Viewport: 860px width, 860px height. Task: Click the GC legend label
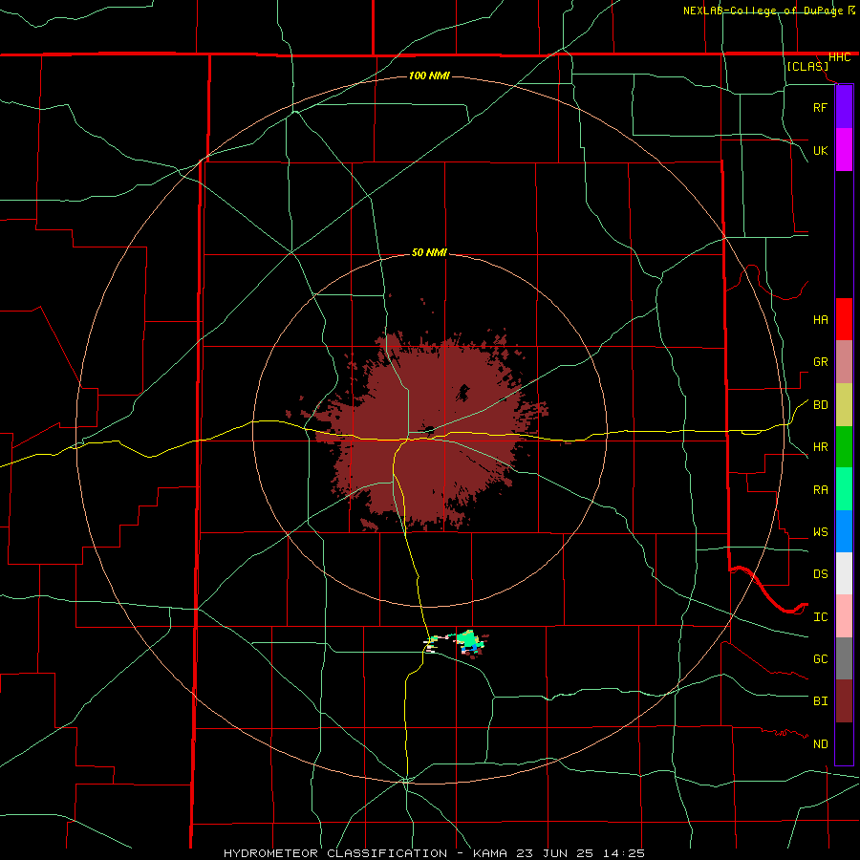coord(820,659)
